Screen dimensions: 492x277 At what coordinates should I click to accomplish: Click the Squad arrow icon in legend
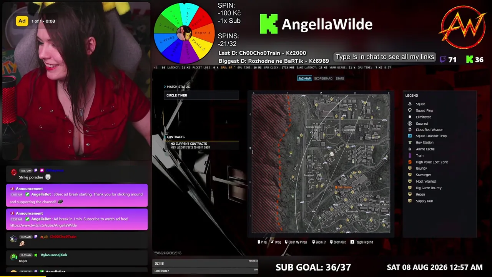coord(410,104)
